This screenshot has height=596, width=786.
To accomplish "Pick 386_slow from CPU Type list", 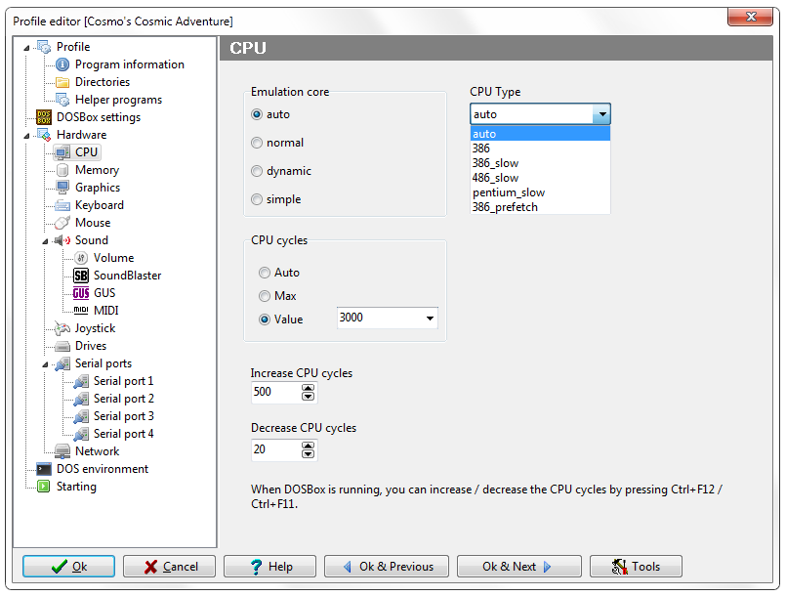I will tap(540, 163).
